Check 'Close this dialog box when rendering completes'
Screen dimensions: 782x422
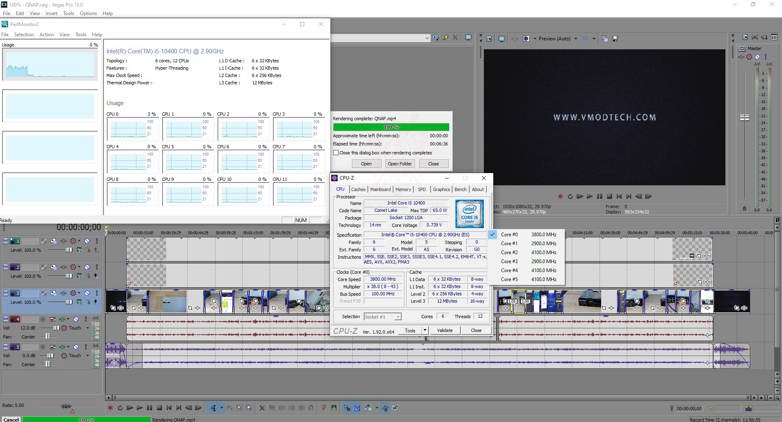point(336,153)
